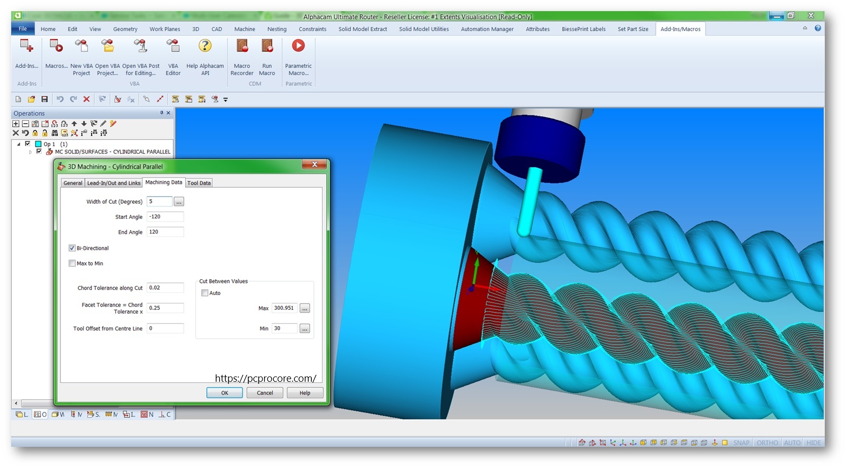Switch to the Geometry ribbon tab

125,29
